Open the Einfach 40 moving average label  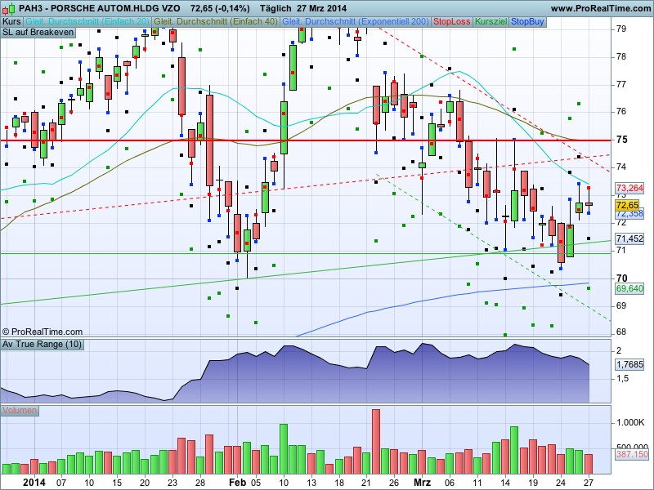216,22
